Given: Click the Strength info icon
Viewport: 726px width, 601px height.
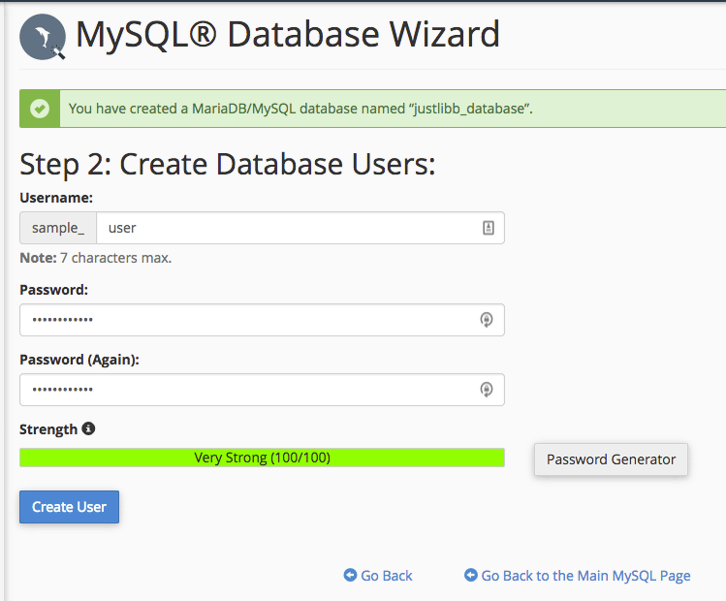Looking at the screenshot, I should pos(88,428).
